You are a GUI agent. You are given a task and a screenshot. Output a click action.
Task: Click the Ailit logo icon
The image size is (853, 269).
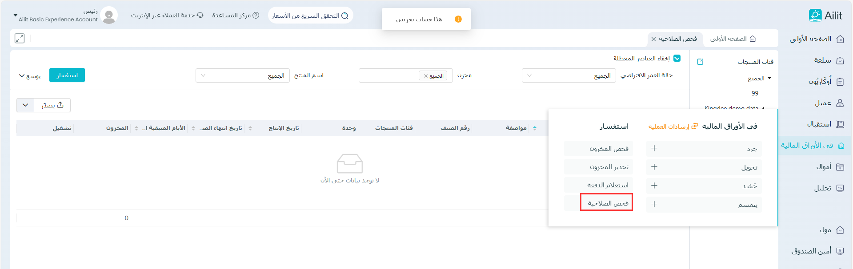pos(815,16)
